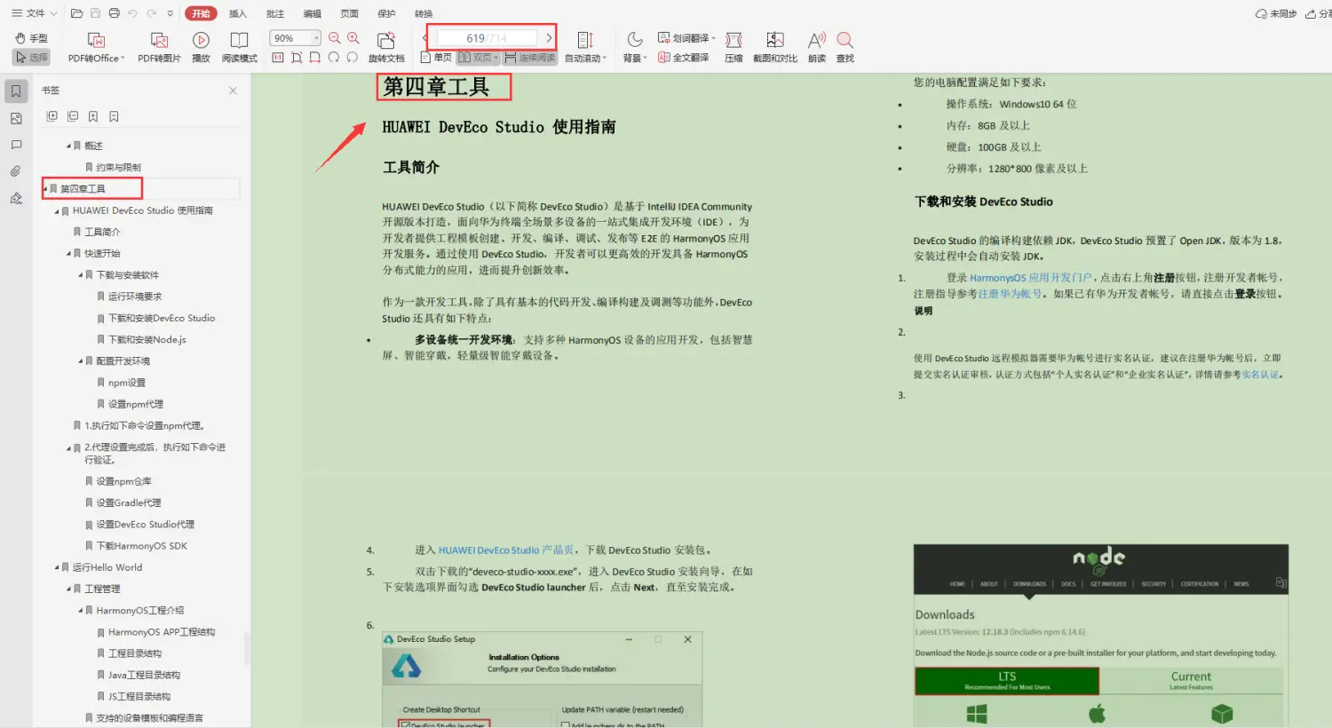
Task: Open the PDF转Office converter
Action: pos(97,47)
